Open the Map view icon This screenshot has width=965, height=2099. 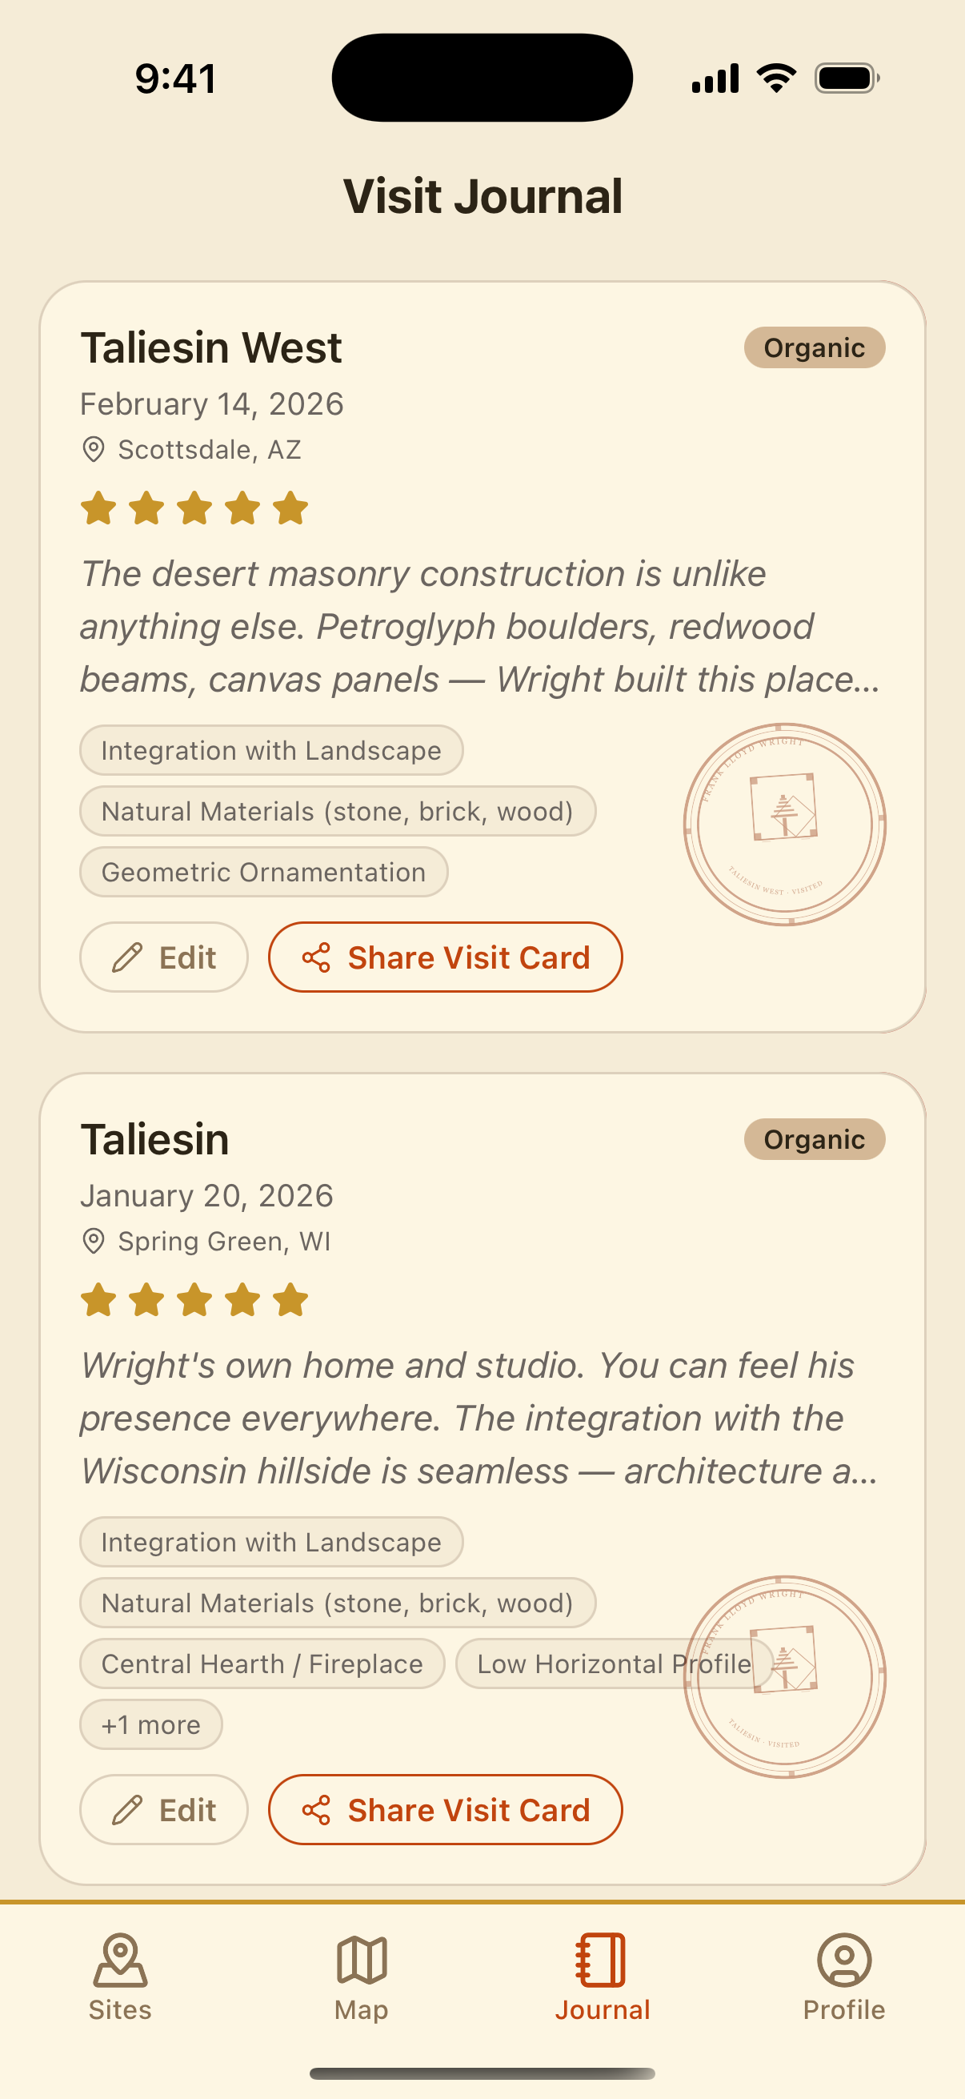[x=361, y=1965]
